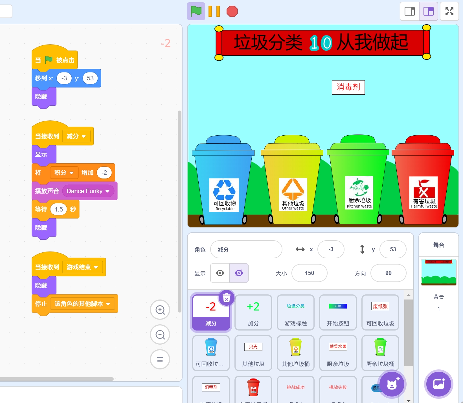
Task: Click the sprite name field 减分
Action: point(246,250)
